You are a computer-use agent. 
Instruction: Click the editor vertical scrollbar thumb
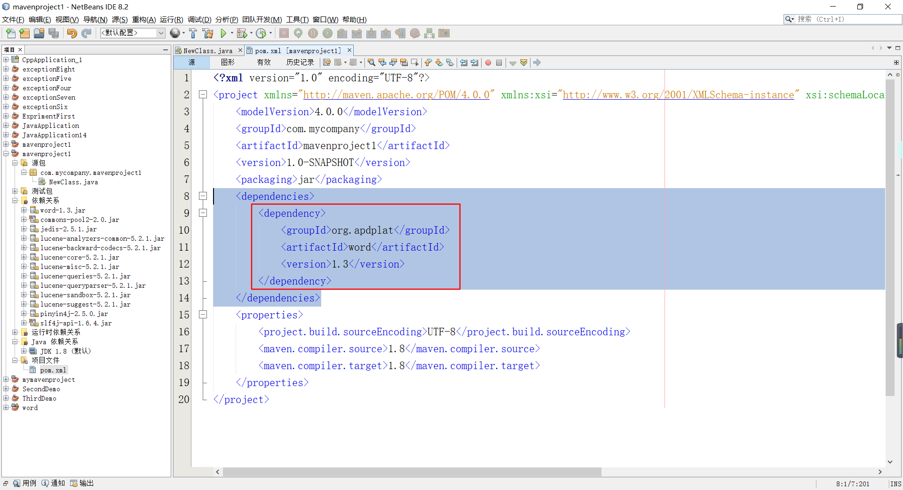tap(890, 237)
